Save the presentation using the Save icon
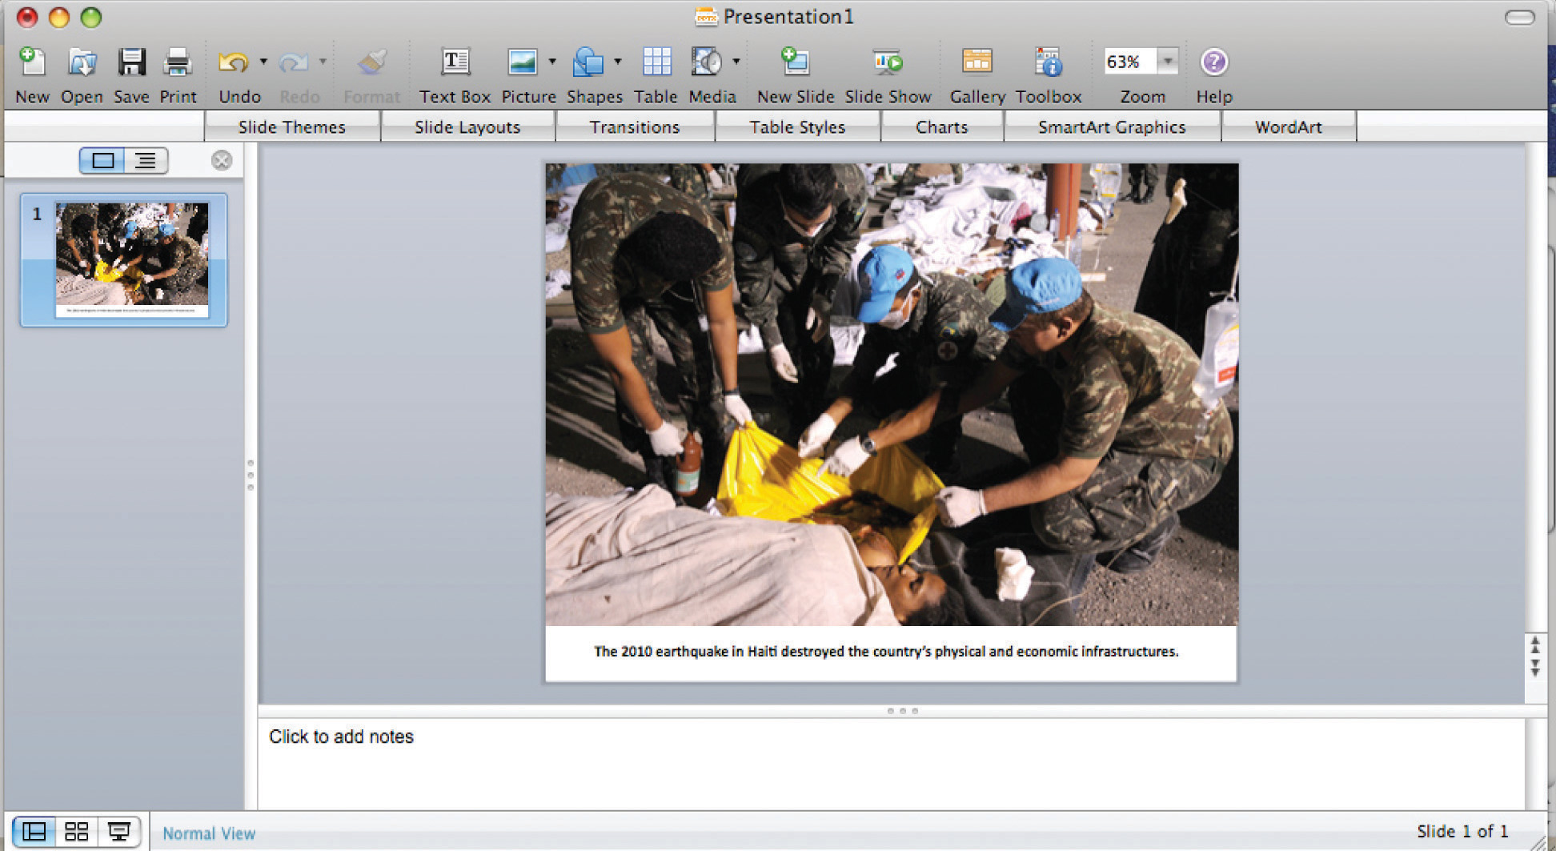Screen dimensions: 1556x851 tap(131, 63)
